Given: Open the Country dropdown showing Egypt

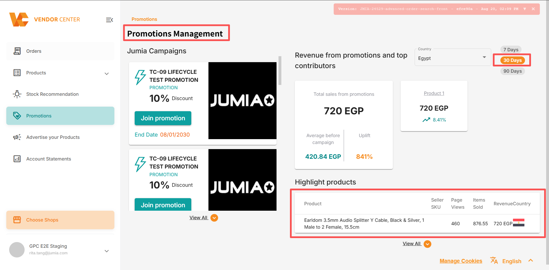Looking at the screenshot, I should 453,57.
